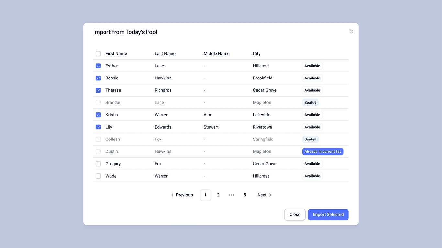Uncheck the Bessie Hawkins checkbox
442x248 pixels.
pos(98,78)
